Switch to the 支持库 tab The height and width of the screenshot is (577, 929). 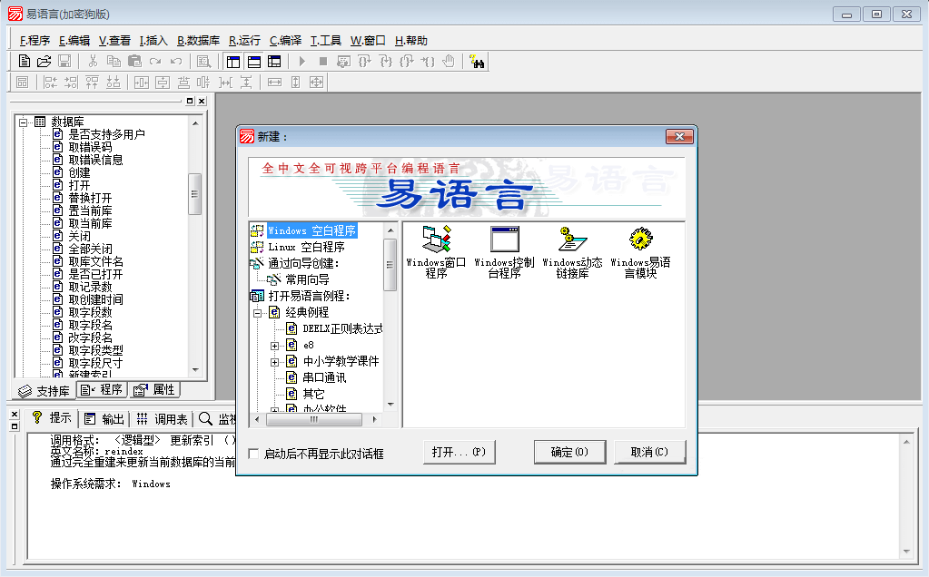(x=44, y=391)
